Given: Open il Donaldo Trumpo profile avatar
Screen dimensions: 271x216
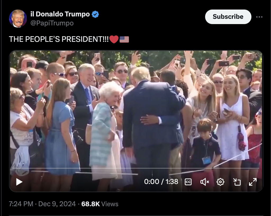Looking at the screenshot, I should (18, 19).
